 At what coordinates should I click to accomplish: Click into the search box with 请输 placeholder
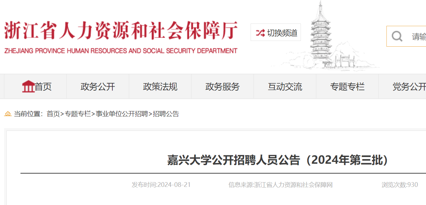click(x=406, y=36)
